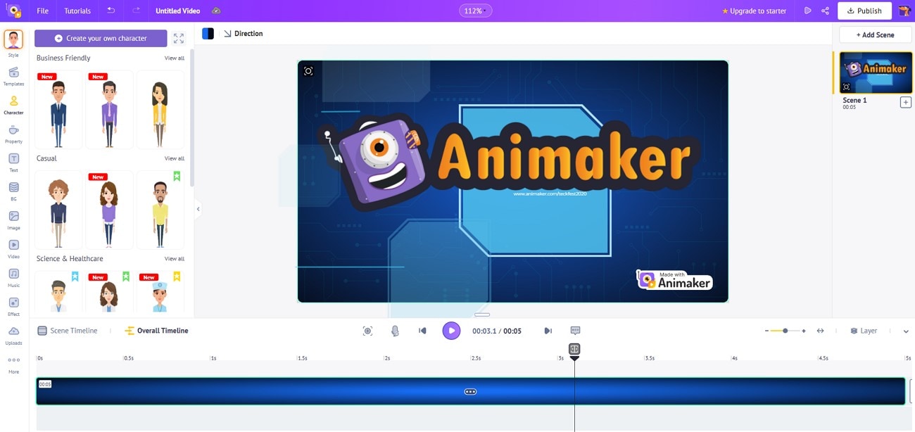Click the microphone voice-over icon

click(395, 331)
